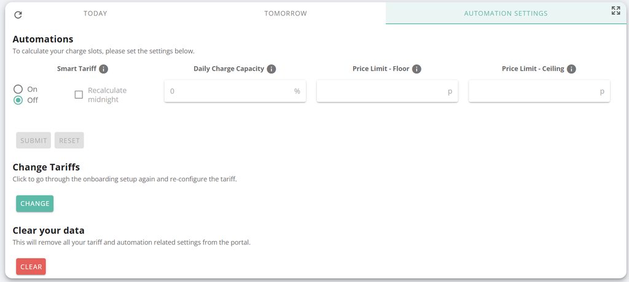Switch to the Today tab
Image resolution: width=629 pixels, height=282 pixels.
(95, 13)
